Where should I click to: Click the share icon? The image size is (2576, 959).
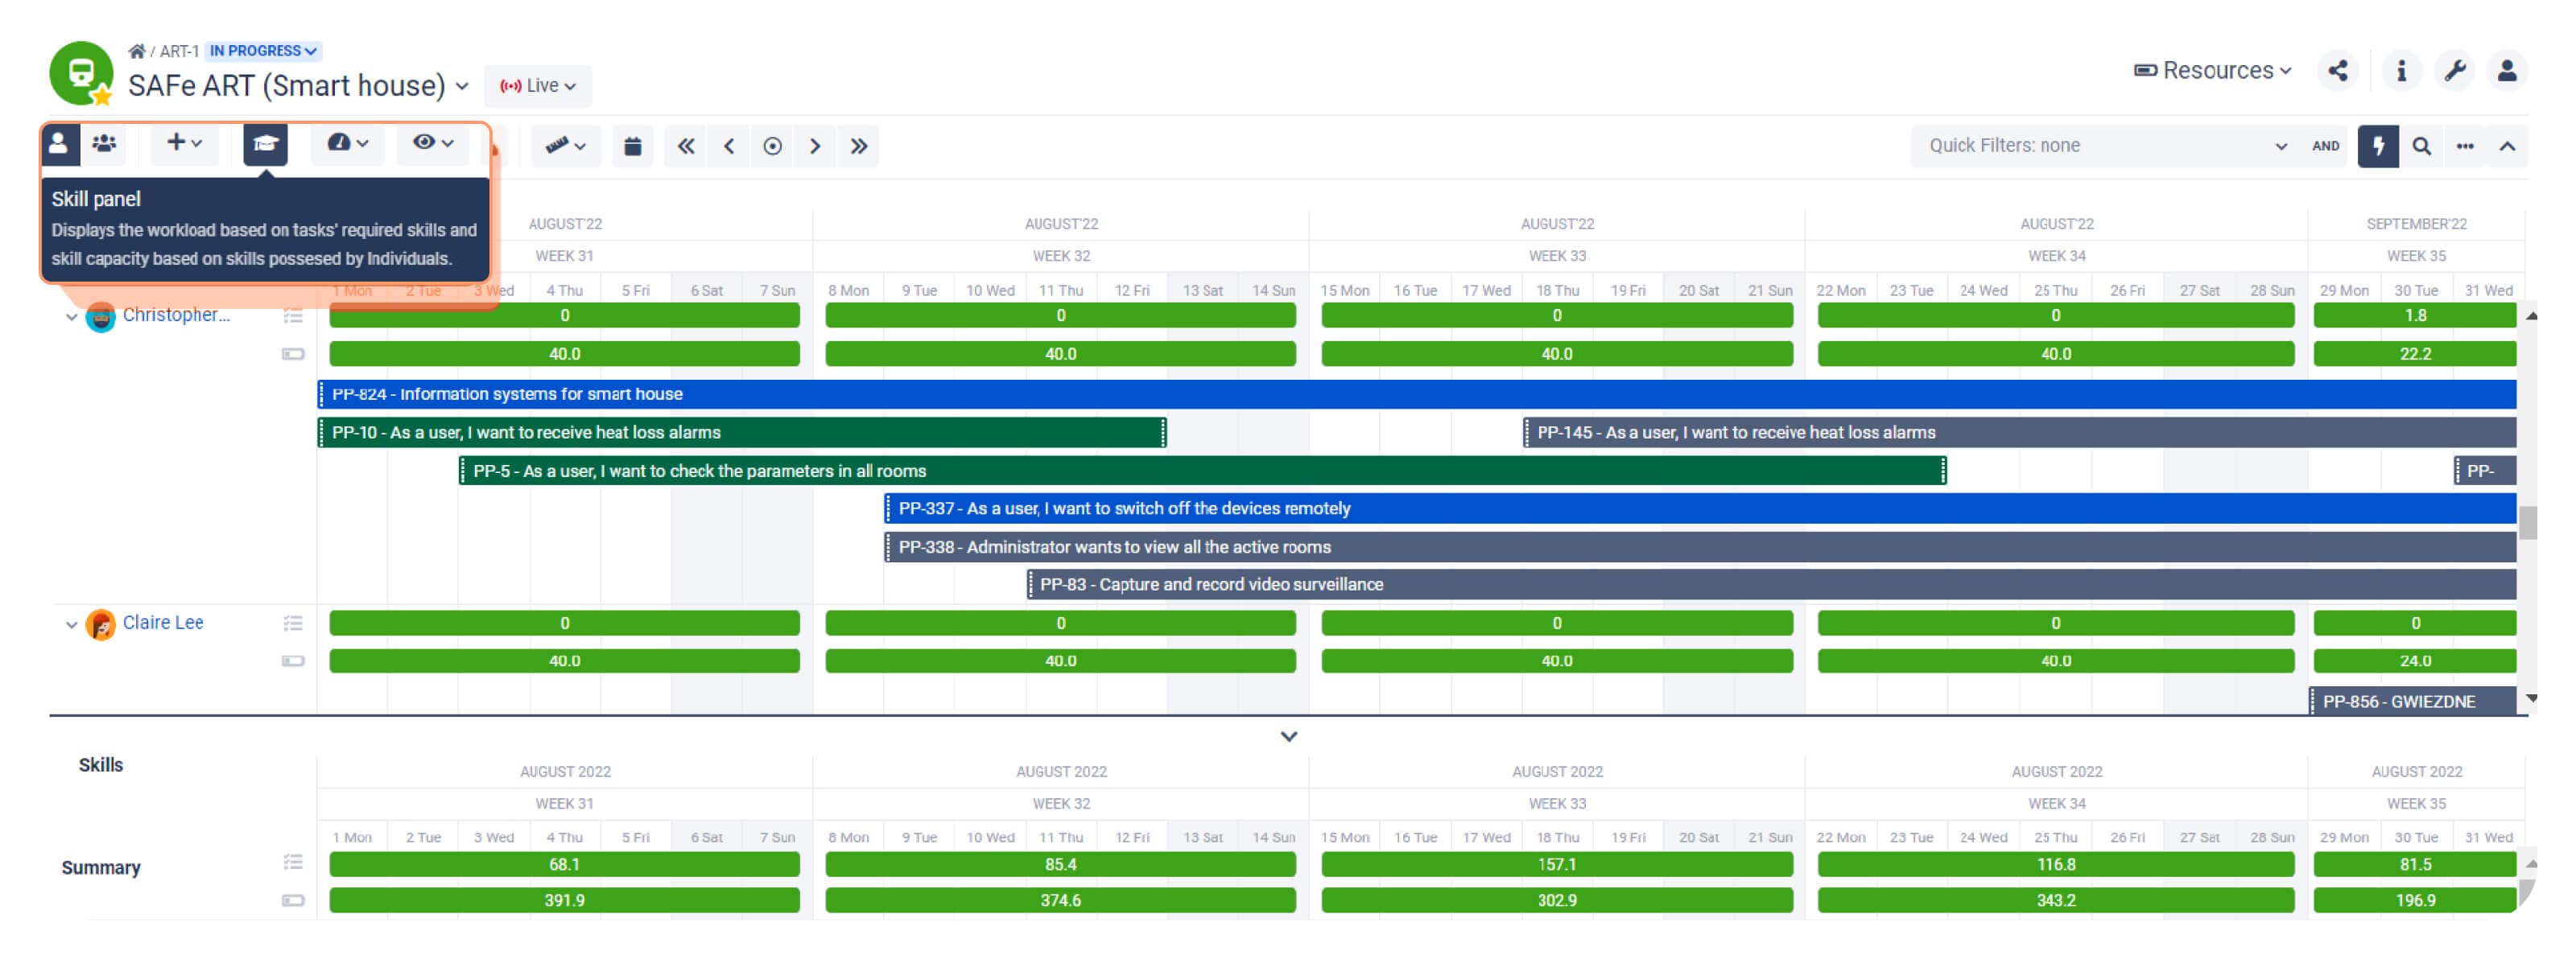(x=2338, y=71)
